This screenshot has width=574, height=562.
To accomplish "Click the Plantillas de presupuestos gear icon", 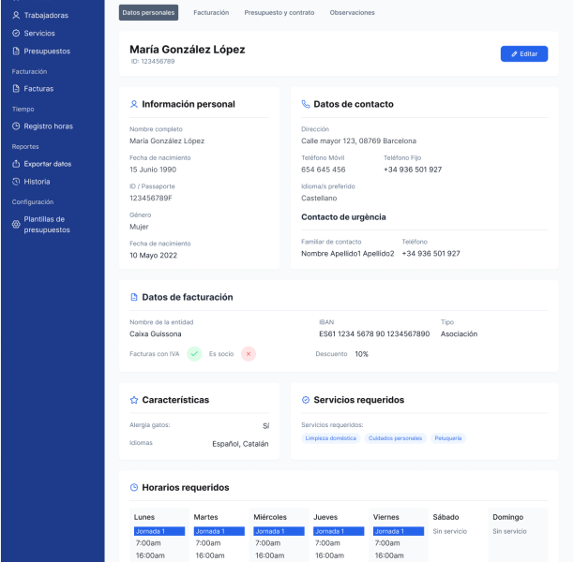I will click(x=16, y=224).
